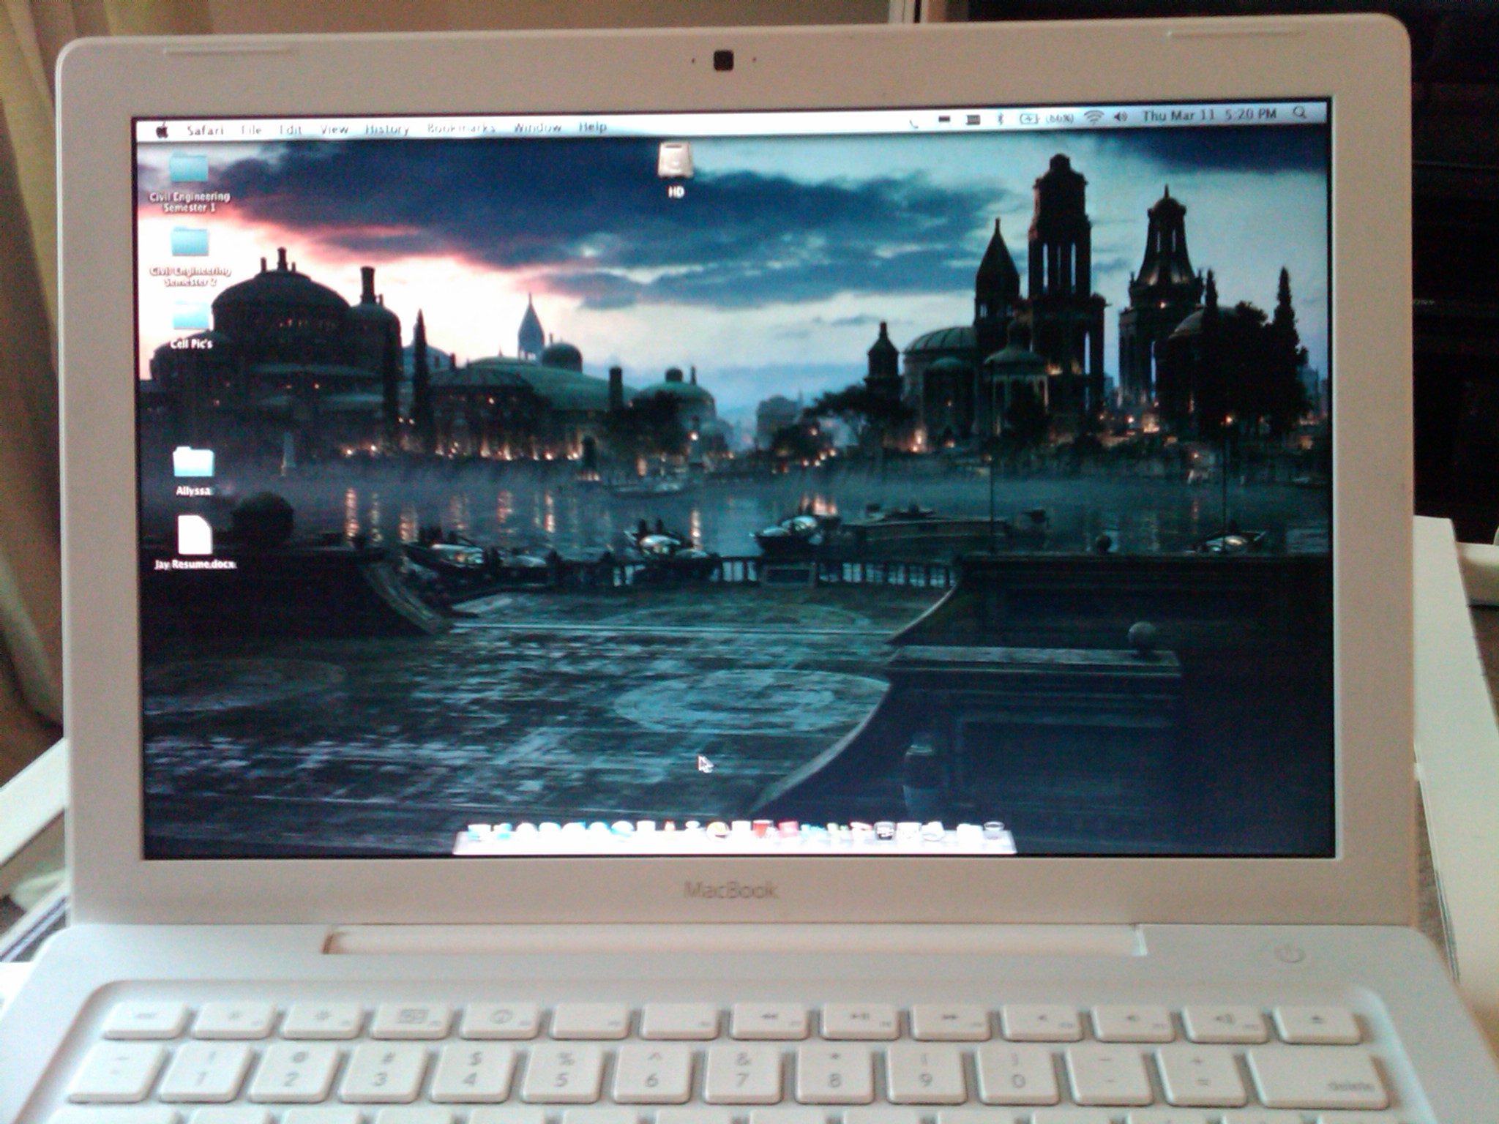Viewport: 1499px width, 1124px height.
Task: Select the Jay Resume.docx file
Action: [195, 542]
